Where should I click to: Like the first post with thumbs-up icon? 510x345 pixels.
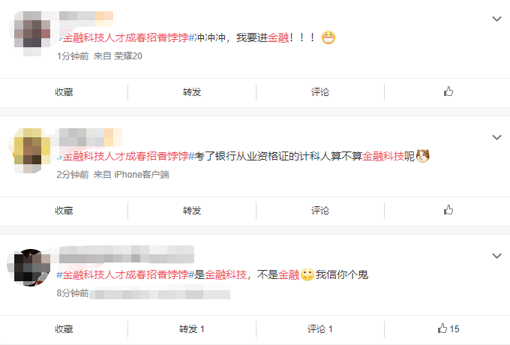point(448,91)
